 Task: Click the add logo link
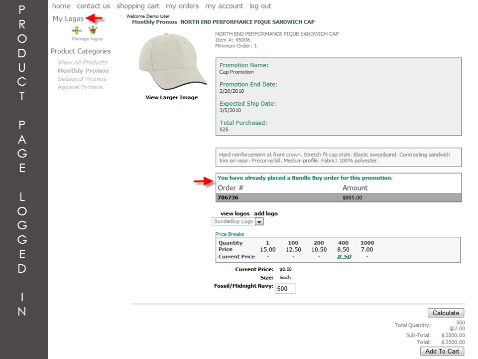[266, 213]
